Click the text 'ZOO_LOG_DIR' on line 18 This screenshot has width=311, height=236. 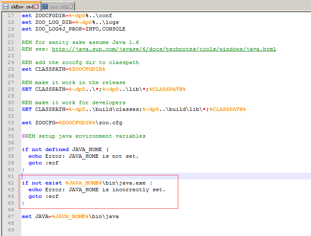(54, 22)
